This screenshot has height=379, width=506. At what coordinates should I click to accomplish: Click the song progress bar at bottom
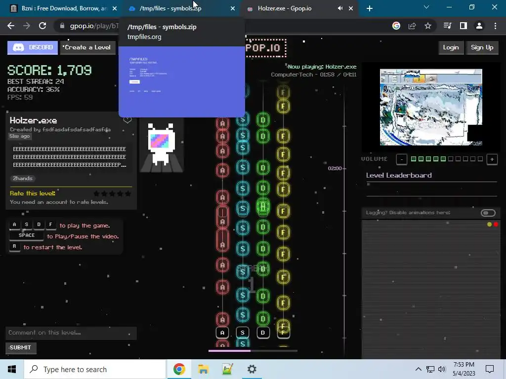coord(253,351)
